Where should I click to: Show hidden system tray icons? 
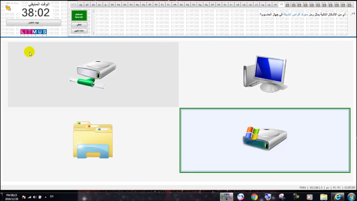coord(45,197)
